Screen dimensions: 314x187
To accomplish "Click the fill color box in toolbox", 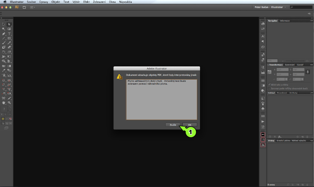I will point(4,109).
